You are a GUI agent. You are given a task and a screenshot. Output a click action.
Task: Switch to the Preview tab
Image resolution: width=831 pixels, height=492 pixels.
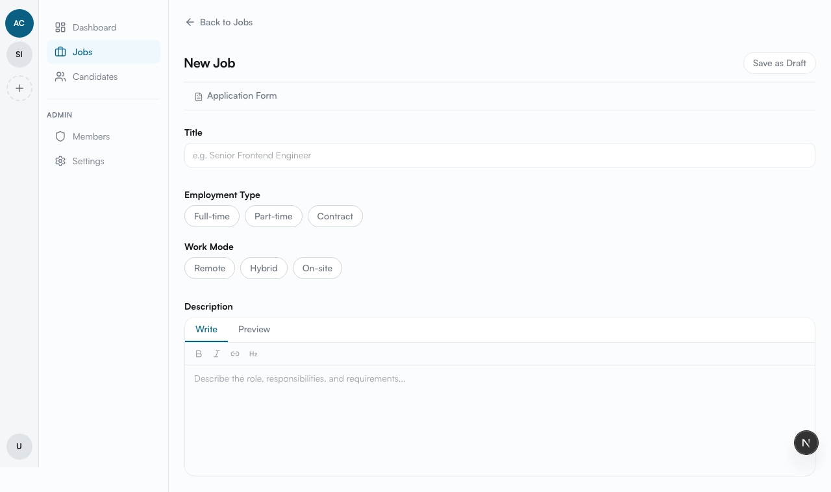[254, 329]
